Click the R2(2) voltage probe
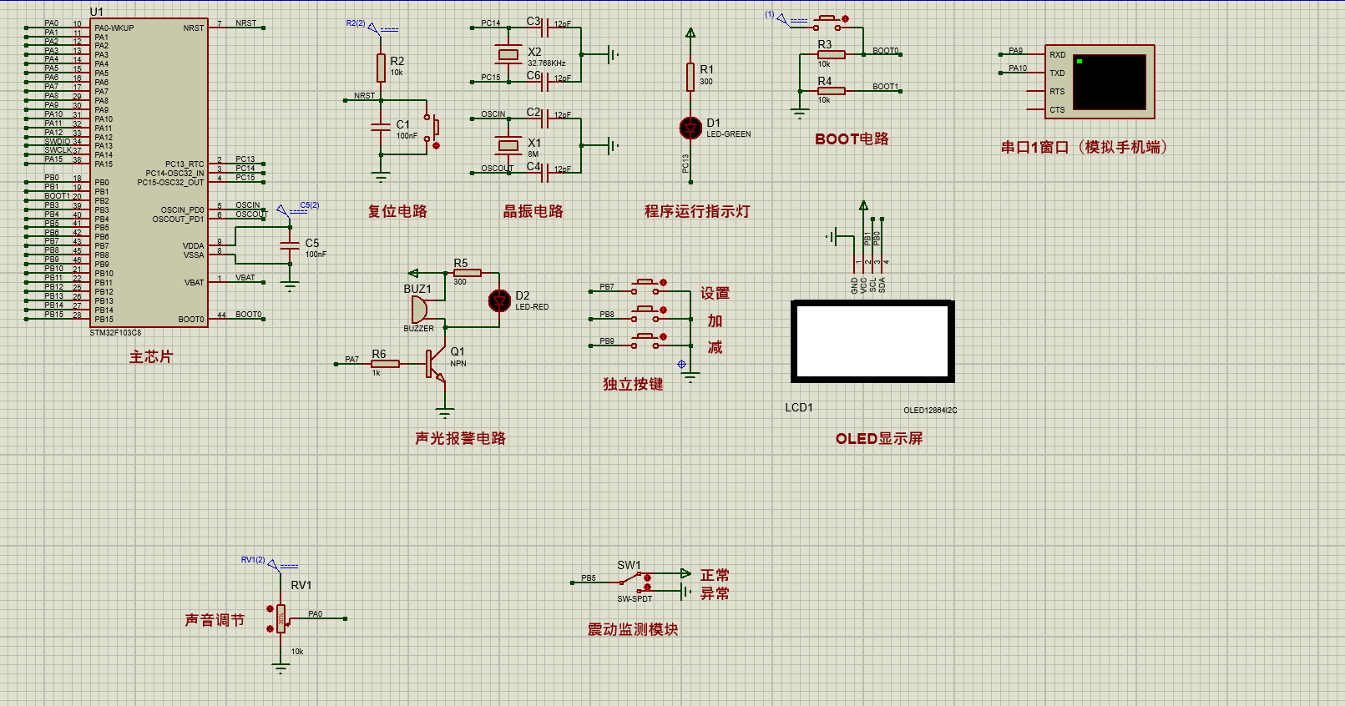Viewport: 1345px width, 706px height. (x=373, y=28)
